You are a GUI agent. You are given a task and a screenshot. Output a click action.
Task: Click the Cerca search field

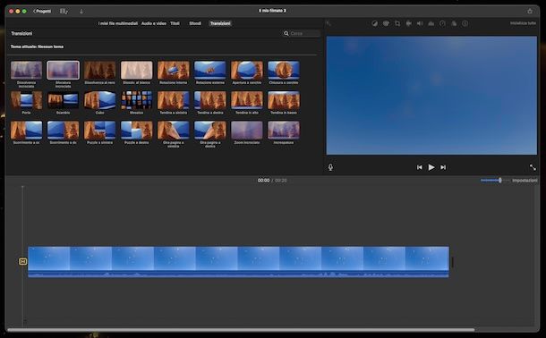click(x=302, y=33)
